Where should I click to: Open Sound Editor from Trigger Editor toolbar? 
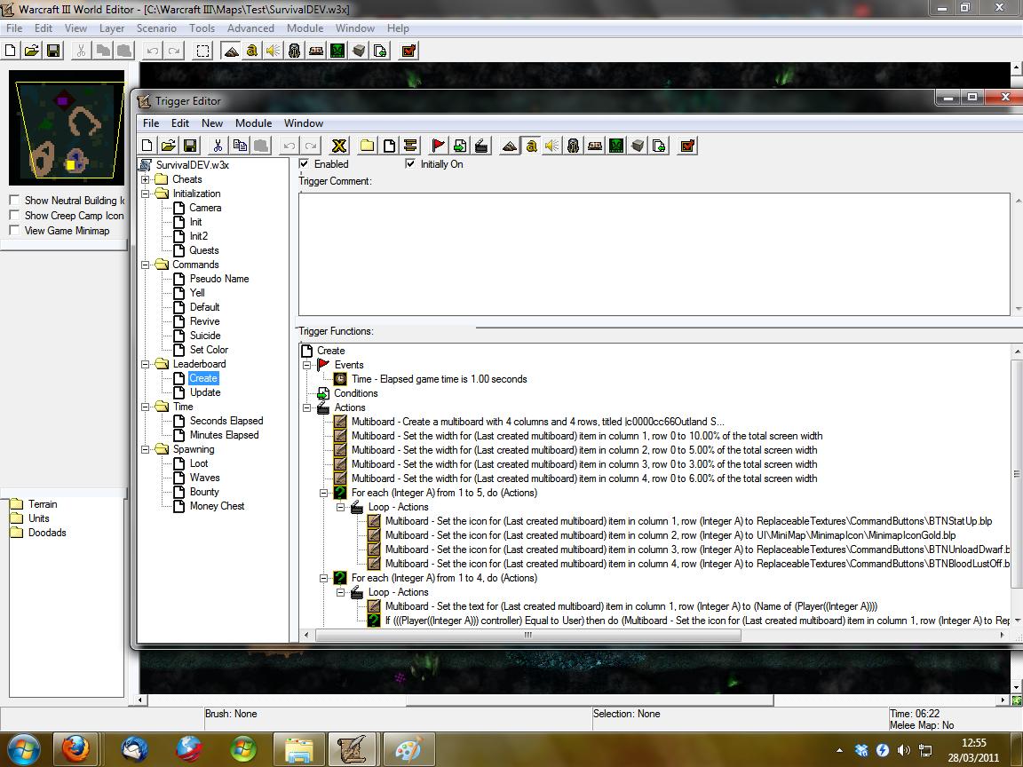[x=552, y=146]
